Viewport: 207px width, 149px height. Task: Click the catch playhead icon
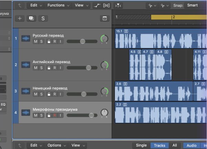click(x=118, y=6)
